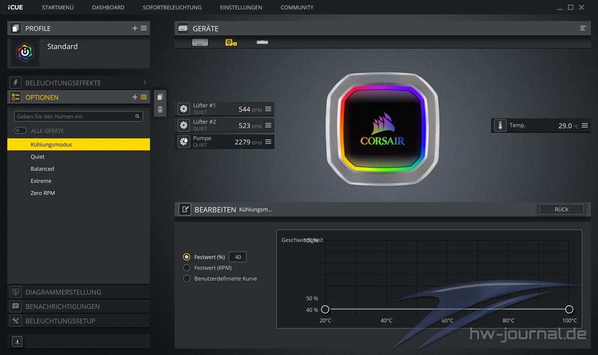Image resolution: width=598 pixels, height=355 pixels.
Task: Open Lüfter #2 options menu
Action: [x=268, y=125]
